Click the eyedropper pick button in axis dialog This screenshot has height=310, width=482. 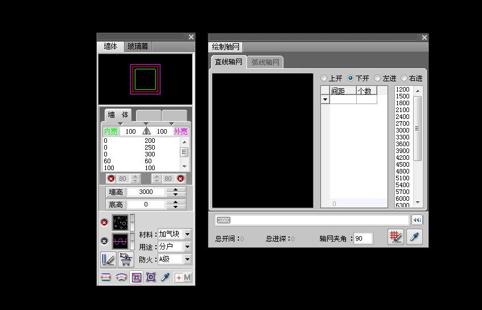(414, 237)
